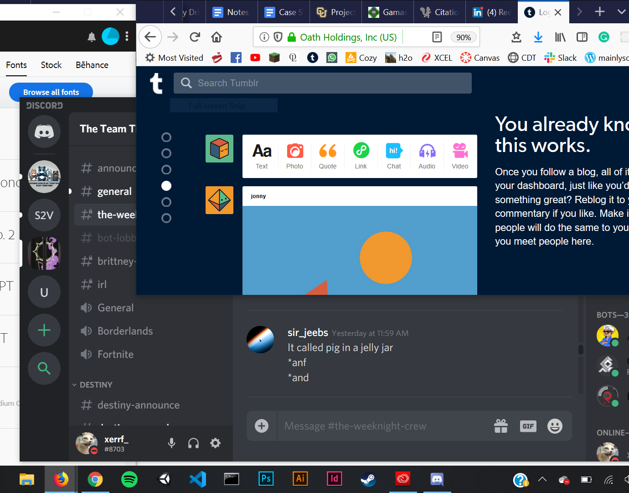Click the Tumblr logo in page header
Image resolution: width=629 pixels, height=493 pixels.
point(156,83)
